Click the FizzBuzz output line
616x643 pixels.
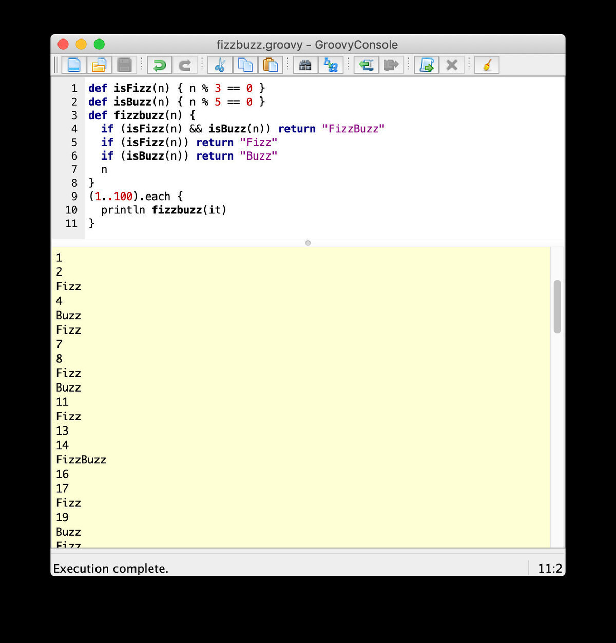(x=81, y=460)
